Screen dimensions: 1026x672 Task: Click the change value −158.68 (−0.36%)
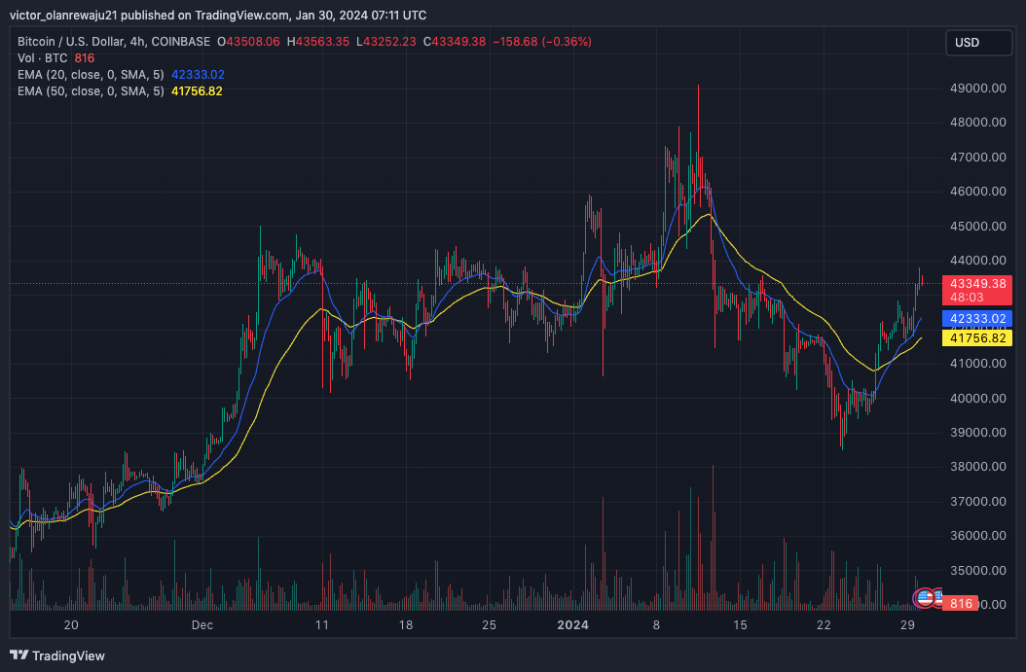click(x=542, y=41)
